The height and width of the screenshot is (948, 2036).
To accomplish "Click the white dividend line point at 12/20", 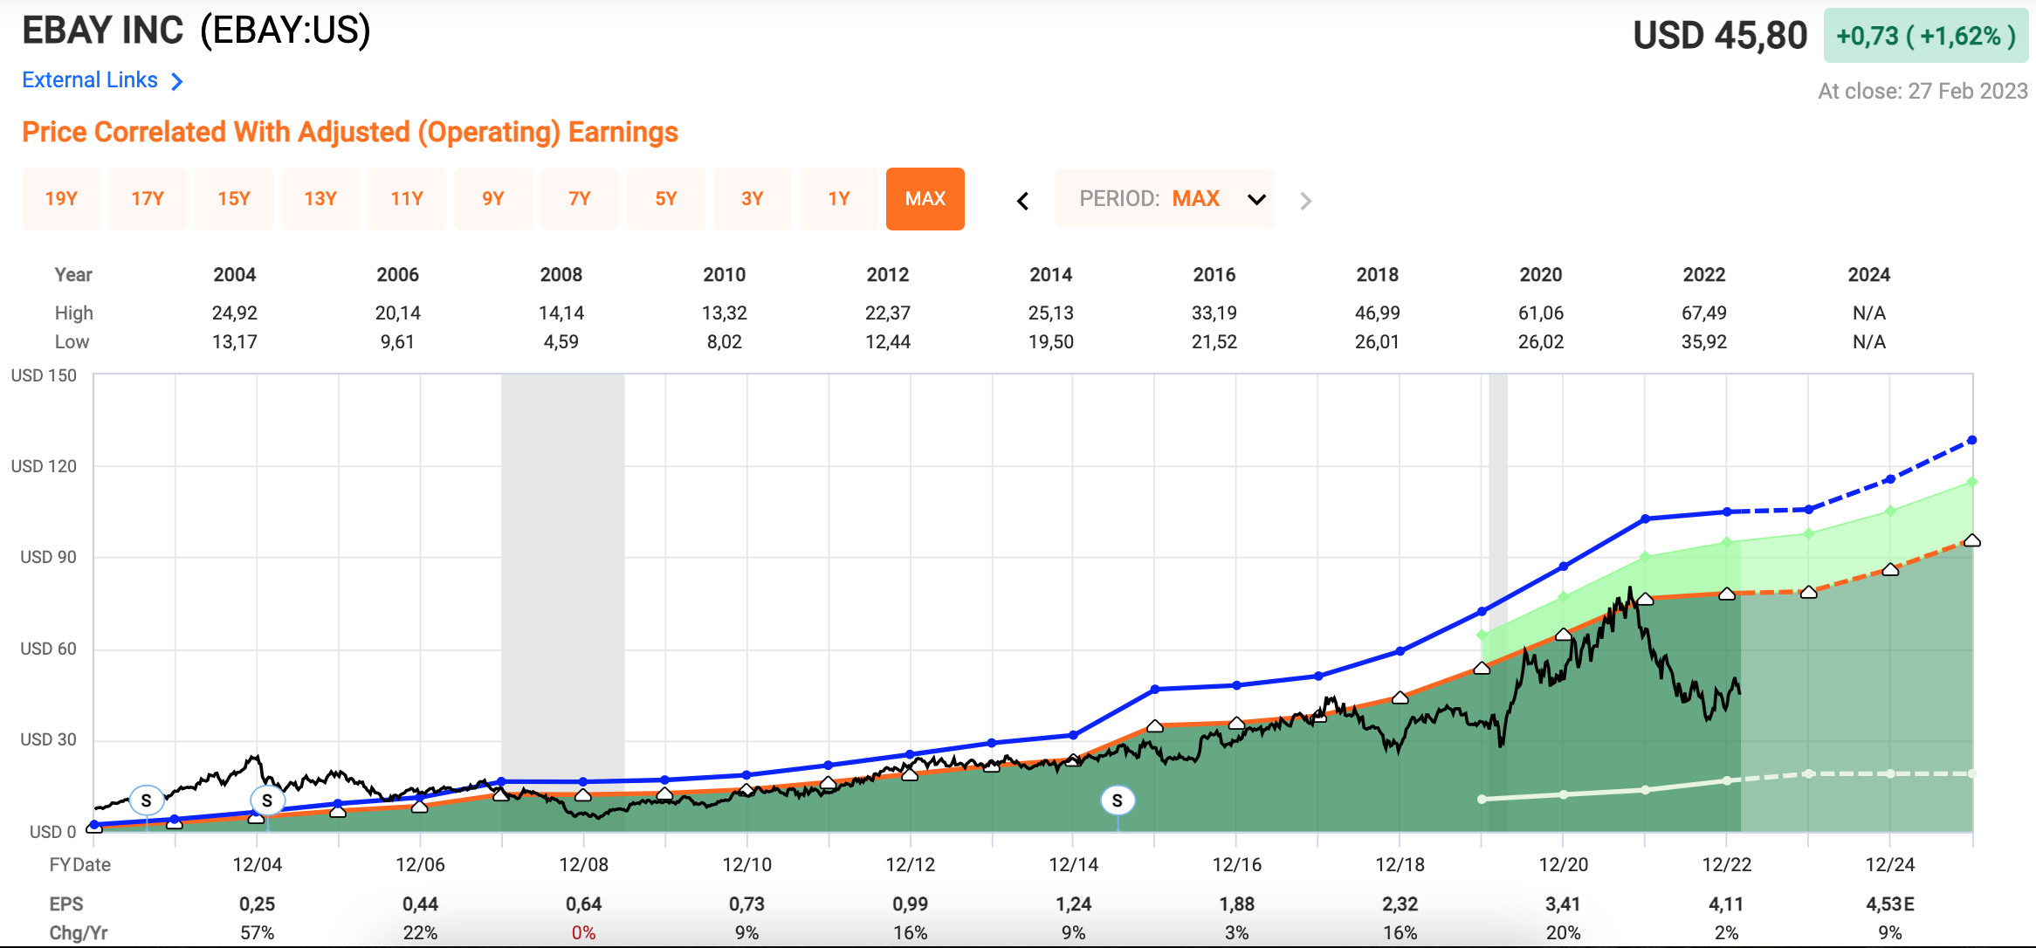I will [x=1564, y=794].
